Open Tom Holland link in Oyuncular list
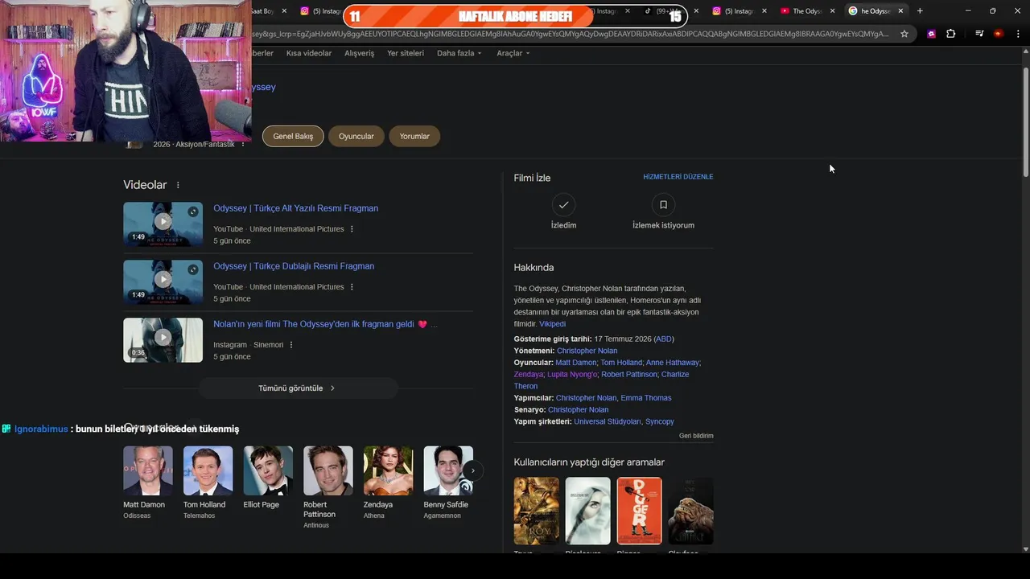 click(621, 363)
